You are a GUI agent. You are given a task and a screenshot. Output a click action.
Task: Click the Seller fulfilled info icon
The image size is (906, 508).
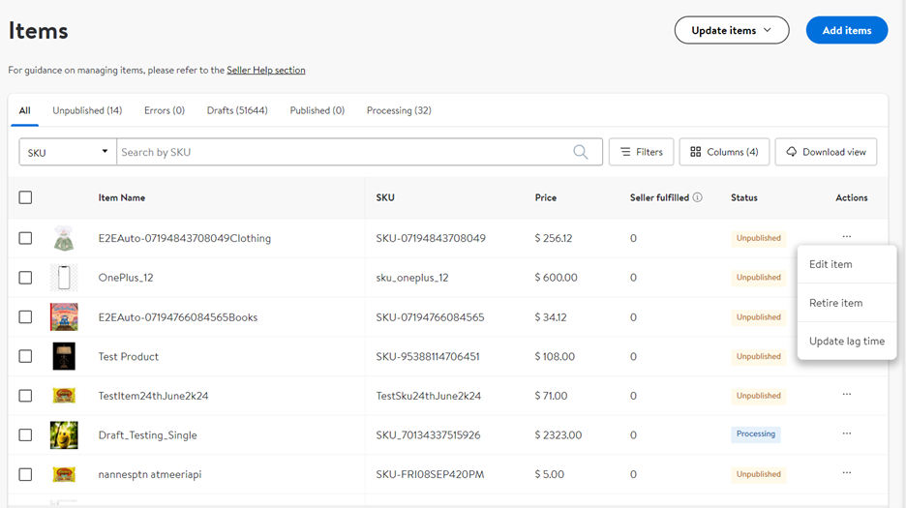click(698, 197)
